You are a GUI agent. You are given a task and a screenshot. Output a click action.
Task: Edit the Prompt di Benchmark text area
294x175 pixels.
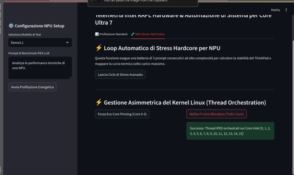[x=40, y=68]
